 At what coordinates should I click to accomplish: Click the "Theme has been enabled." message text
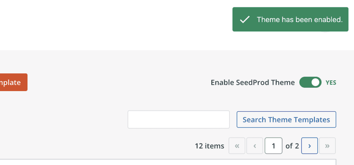click(300, 20)
